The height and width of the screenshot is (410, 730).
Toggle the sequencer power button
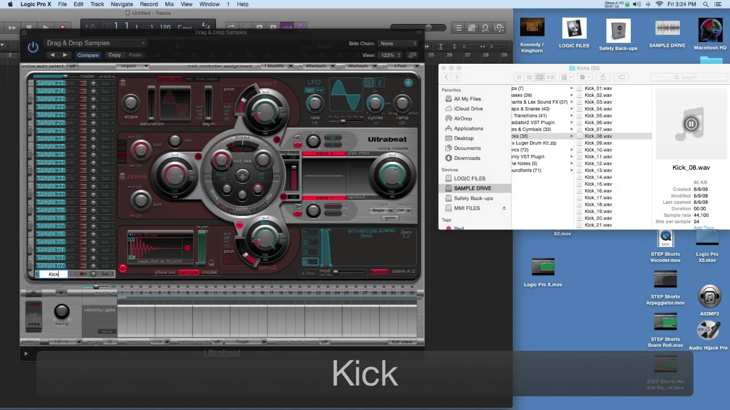tap(33, 293)
